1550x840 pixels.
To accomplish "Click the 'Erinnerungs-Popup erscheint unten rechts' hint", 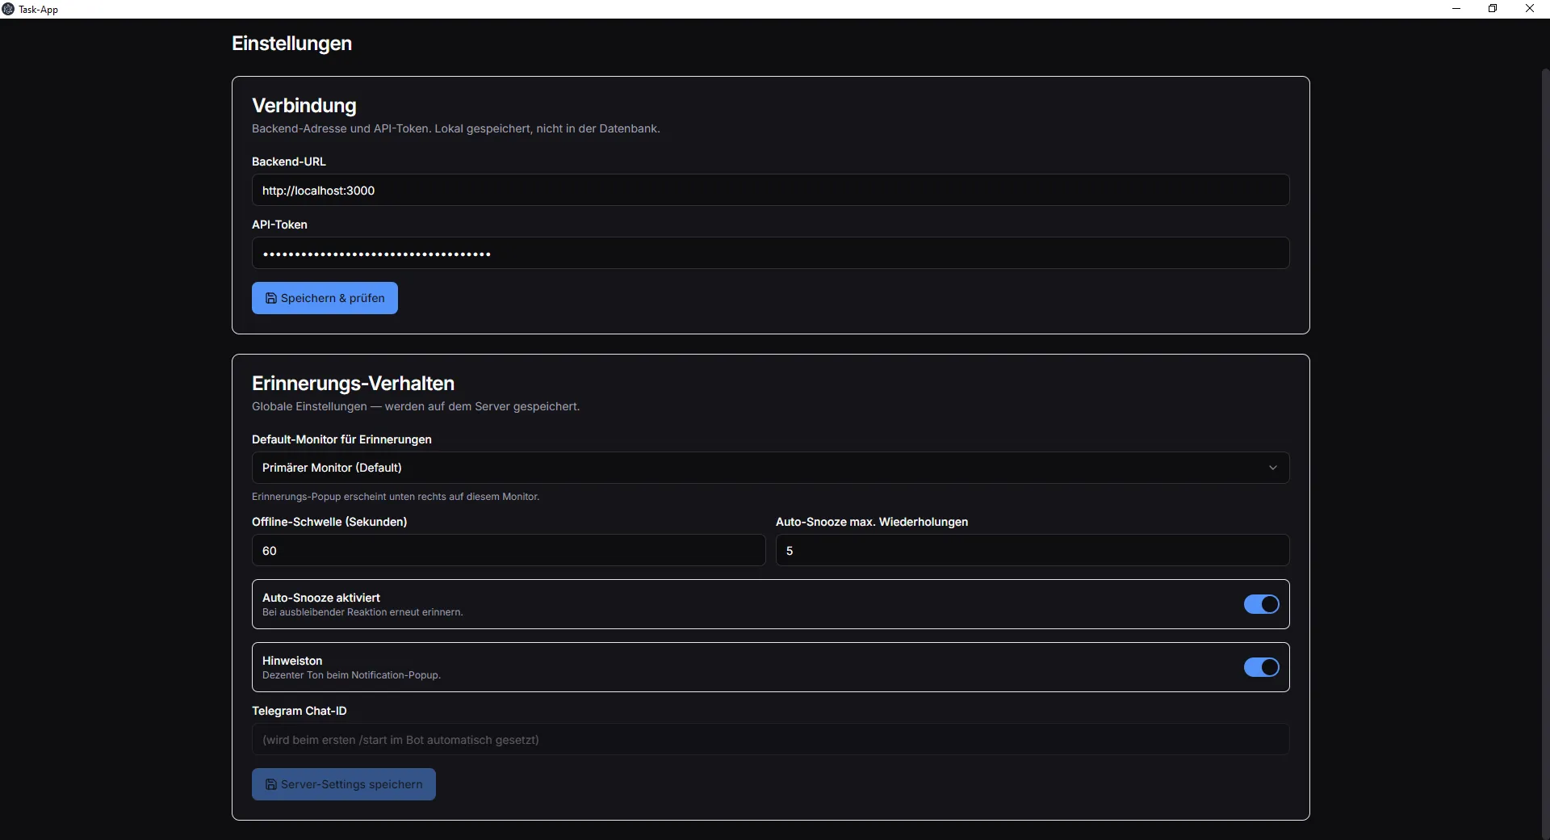I will (396, 497).
